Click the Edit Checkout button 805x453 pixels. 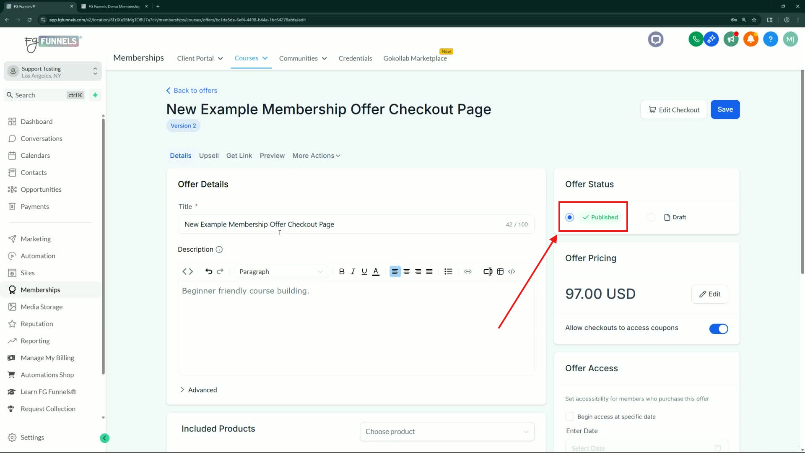point(674,109)
